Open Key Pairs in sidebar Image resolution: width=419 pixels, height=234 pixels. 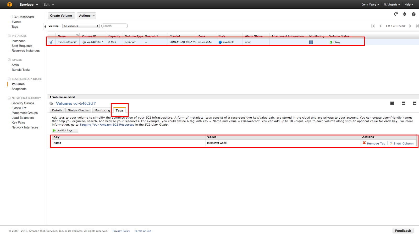point(18,123)
